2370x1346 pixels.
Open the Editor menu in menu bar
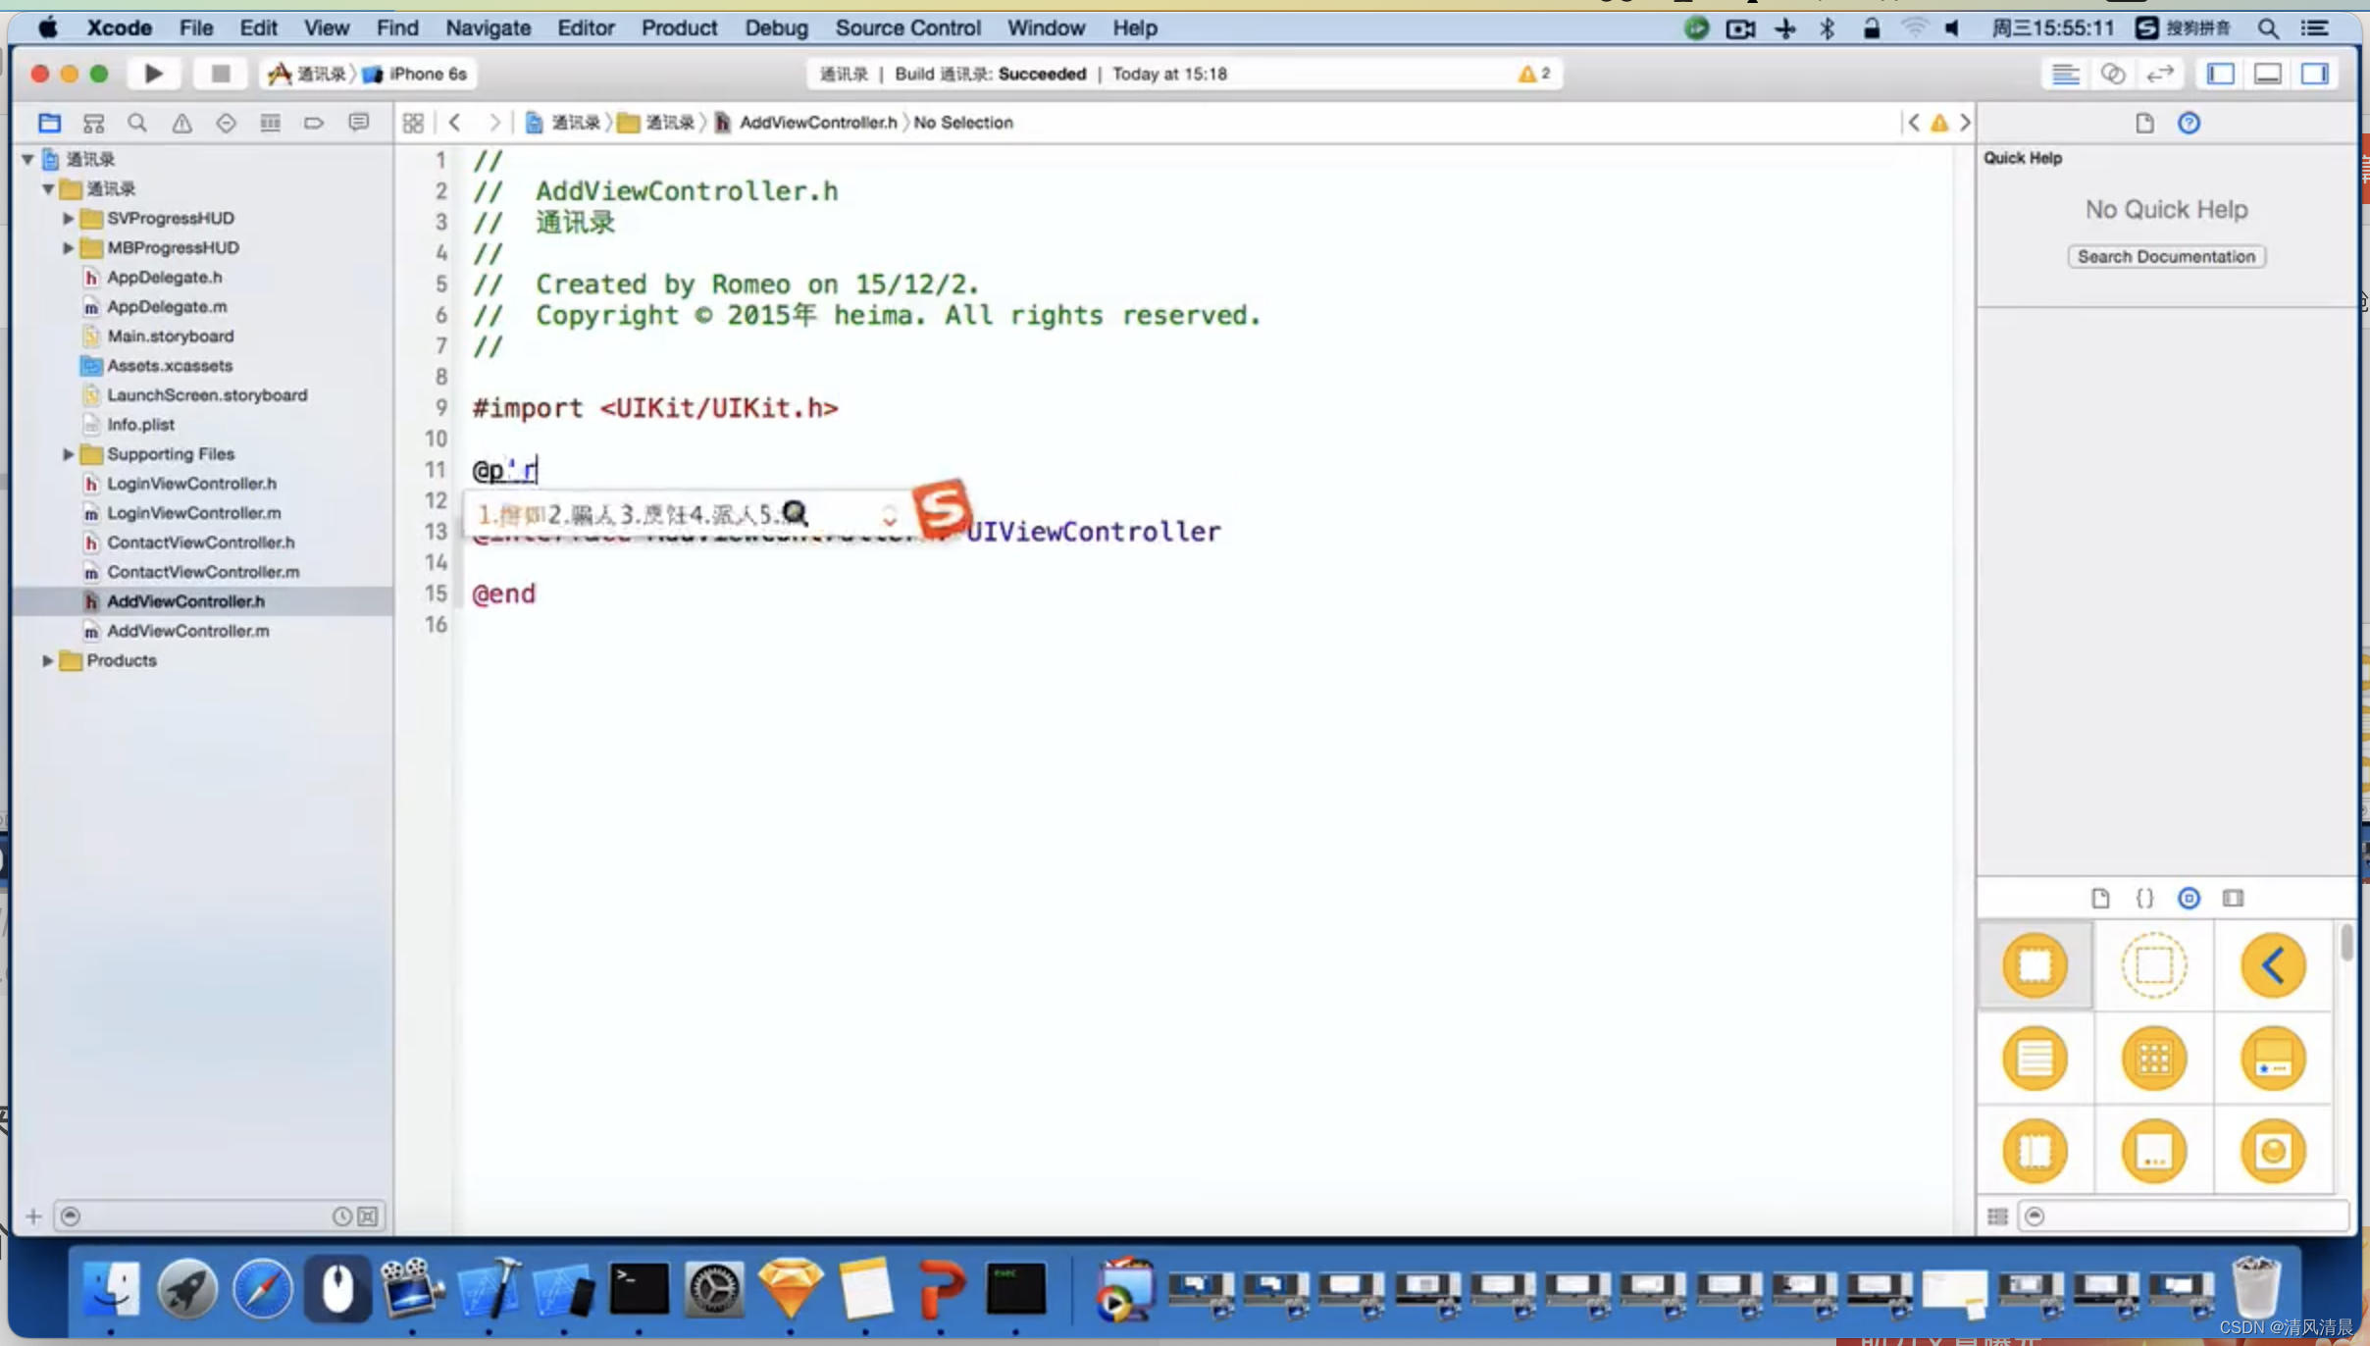[x=583, y=27]
